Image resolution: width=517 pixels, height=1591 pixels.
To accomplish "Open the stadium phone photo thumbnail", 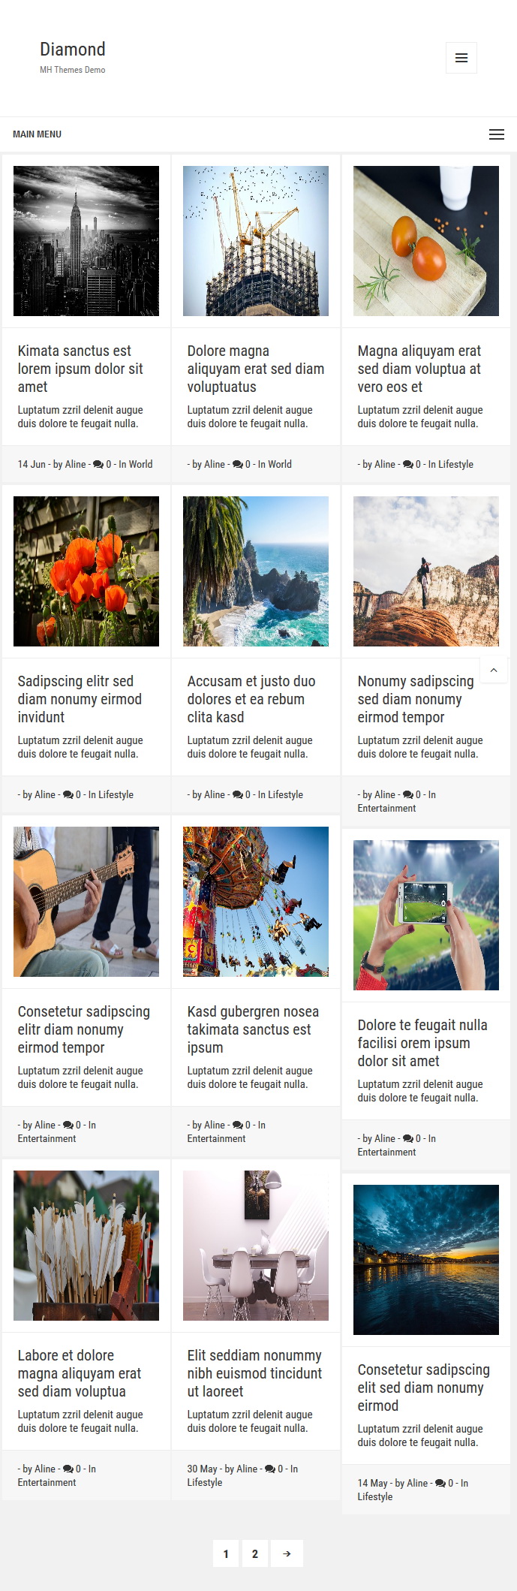I will [426, 915].
